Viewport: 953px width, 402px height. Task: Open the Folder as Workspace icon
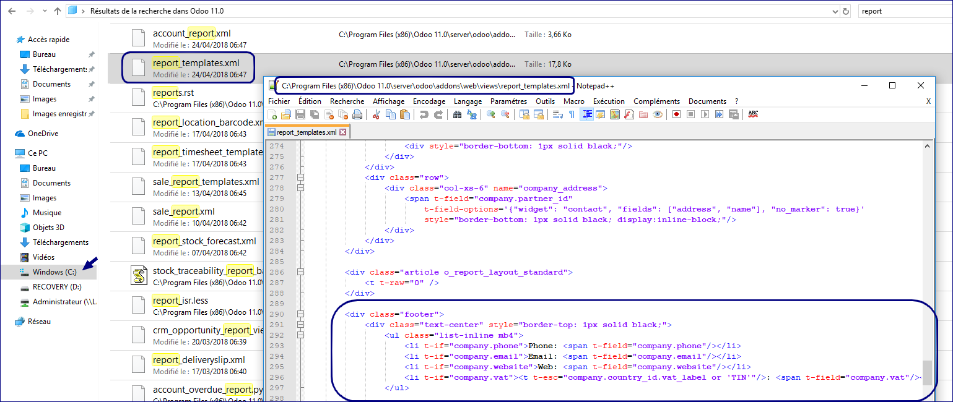pyautogui.click(x=643, y=114)
